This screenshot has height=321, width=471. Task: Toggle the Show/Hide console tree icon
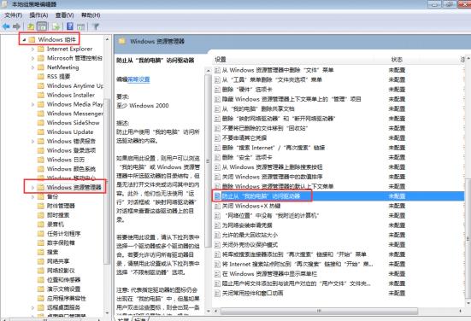pos(42,26)
